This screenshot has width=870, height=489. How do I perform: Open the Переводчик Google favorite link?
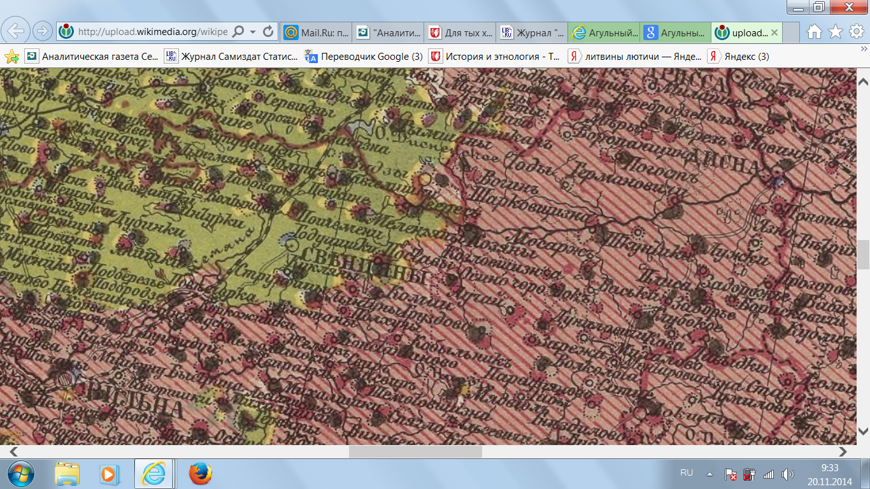point(364,57)
